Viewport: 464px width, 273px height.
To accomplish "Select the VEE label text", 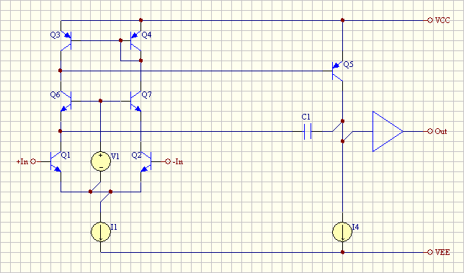I will [442, 252].
